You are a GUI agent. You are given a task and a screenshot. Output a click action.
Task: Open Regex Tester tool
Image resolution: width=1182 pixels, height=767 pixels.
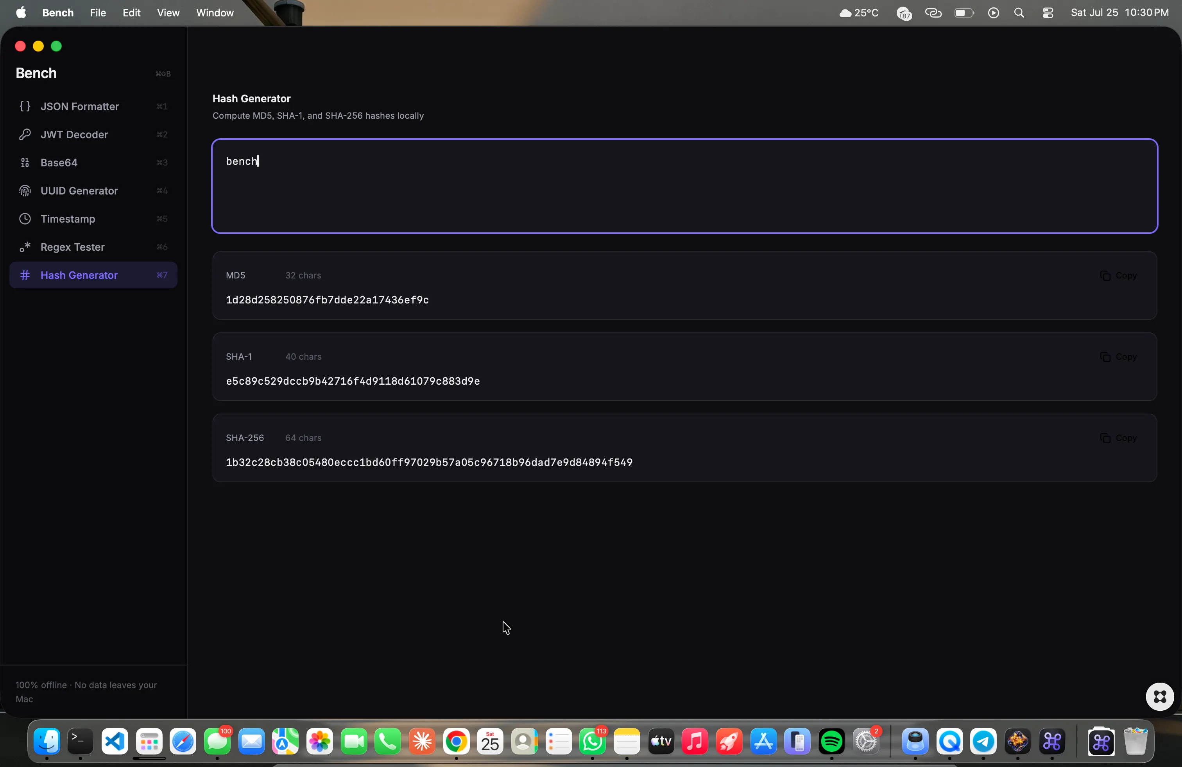click(x=93, y=247)
